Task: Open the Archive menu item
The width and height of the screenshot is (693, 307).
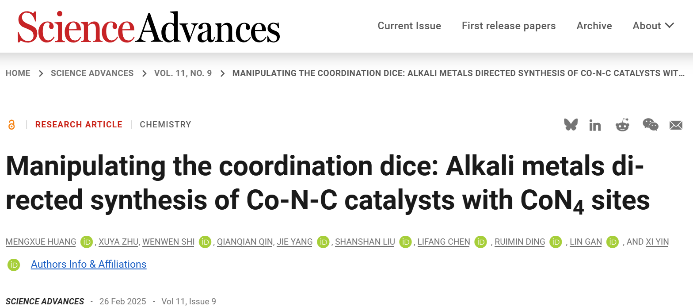Action: tap(594, 26)
